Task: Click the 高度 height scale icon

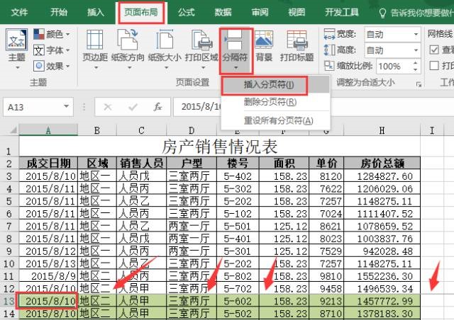Action: point(329,50)
